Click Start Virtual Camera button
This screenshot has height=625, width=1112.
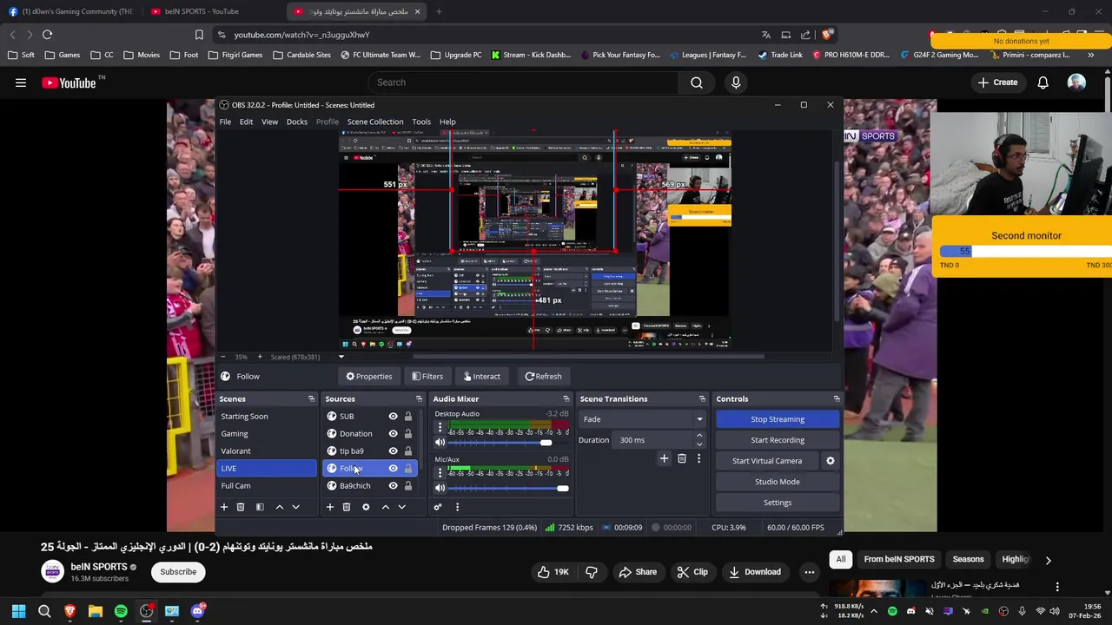click(767, 461)
